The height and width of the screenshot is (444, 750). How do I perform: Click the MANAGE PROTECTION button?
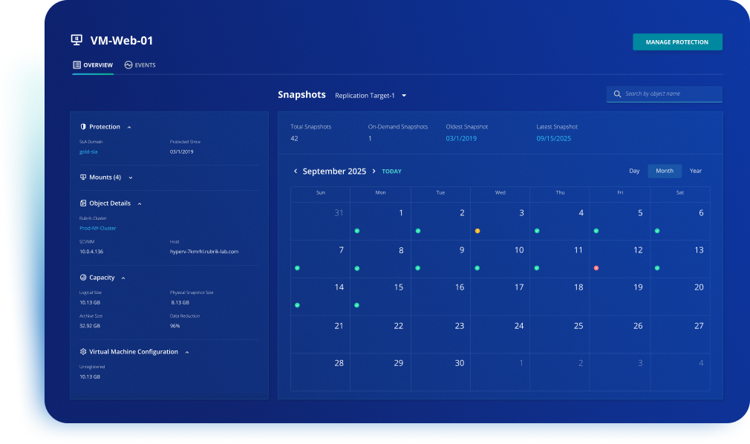[x=676, y=42]
